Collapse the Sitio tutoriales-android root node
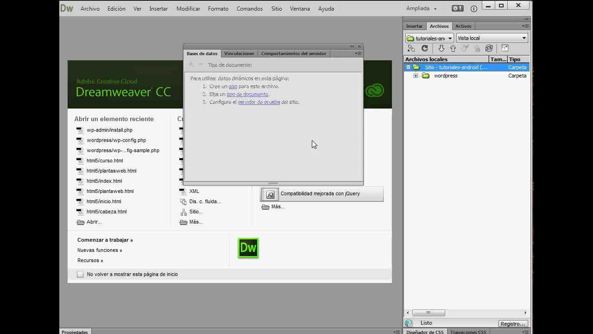The width and height of the screenshot is (593, 334). (408, 67)
